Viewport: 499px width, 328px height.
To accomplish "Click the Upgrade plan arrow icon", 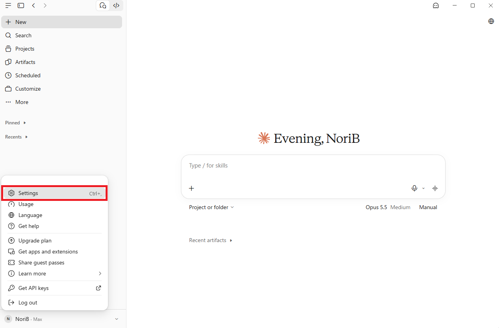I will click(11, 241).
